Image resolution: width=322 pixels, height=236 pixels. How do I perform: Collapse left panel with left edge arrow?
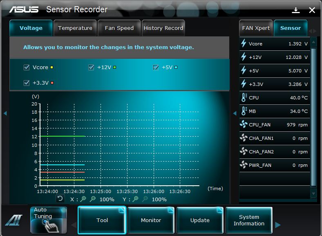point(5,113)
